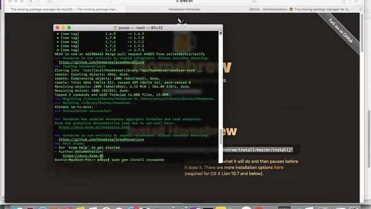Open the donations URL under the 'HEAD is now at' line
This screenshot has height=209, width=371.
point(101,62)
